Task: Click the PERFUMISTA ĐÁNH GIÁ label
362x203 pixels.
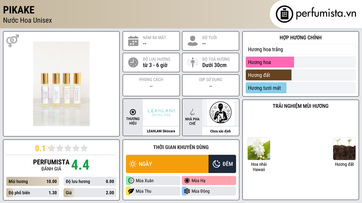Action: click(51, 165)
